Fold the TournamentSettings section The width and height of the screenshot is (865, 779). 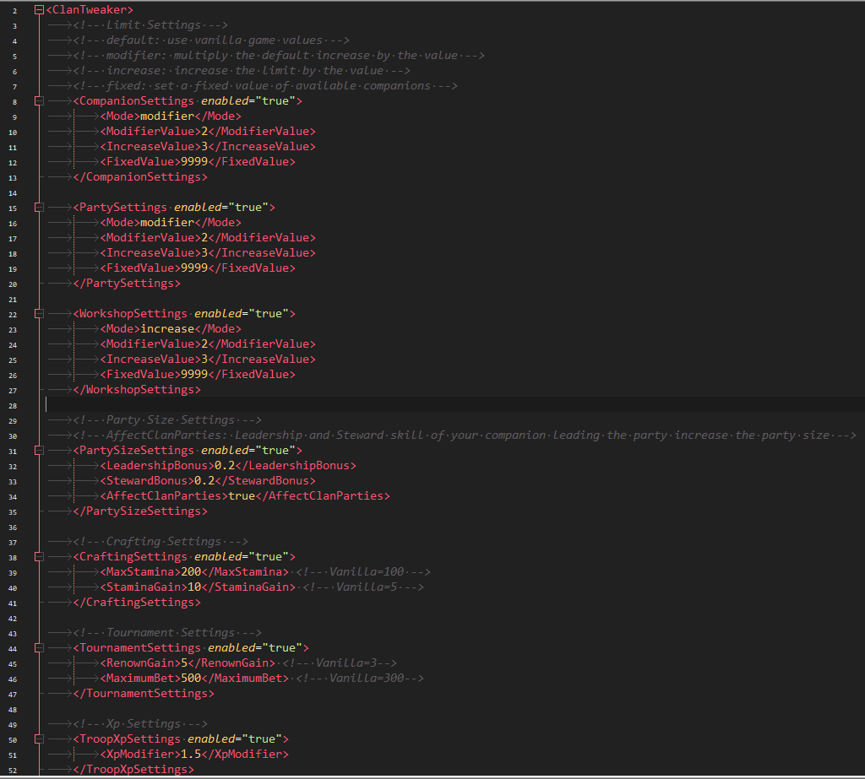[39, 648]
